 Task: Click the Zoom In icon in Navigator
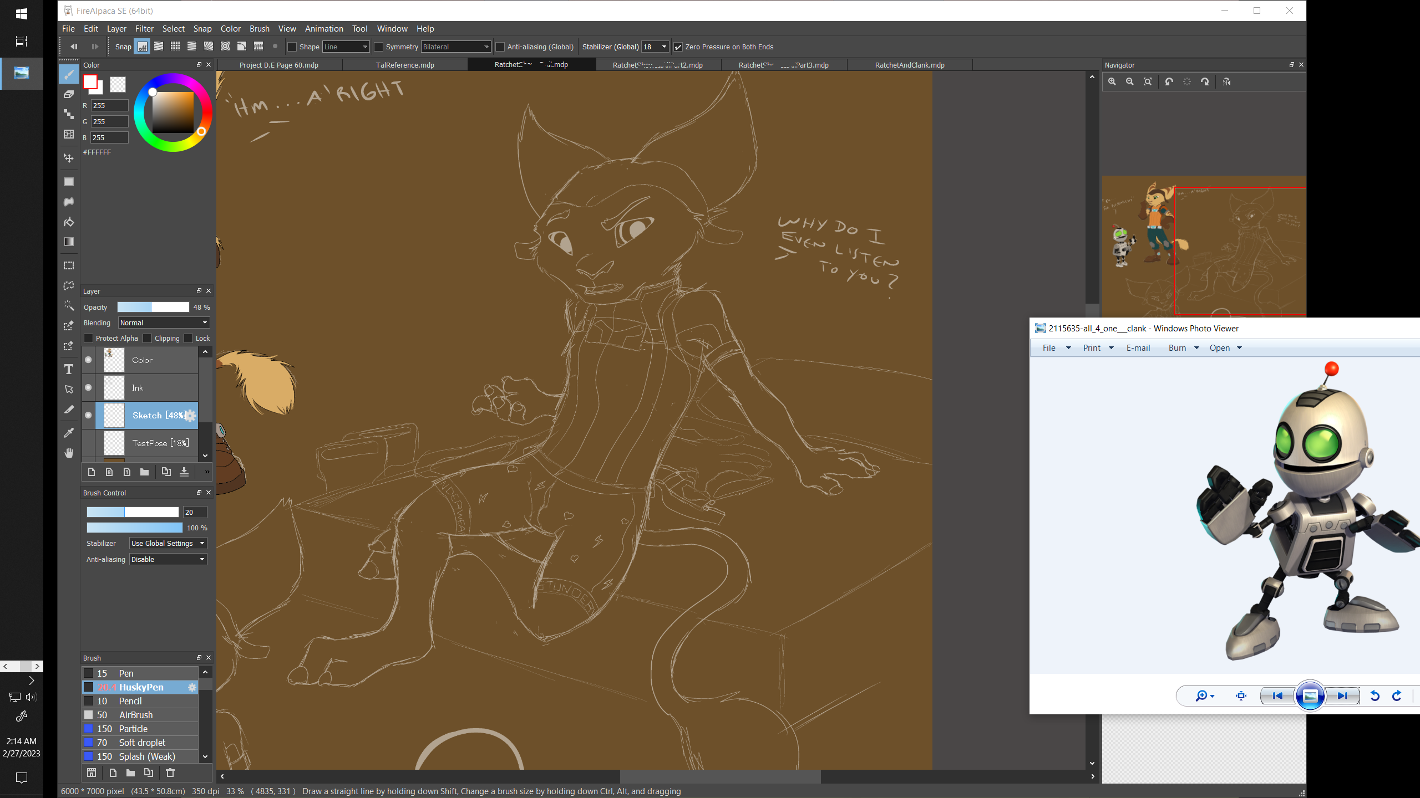pos(1112,81)
